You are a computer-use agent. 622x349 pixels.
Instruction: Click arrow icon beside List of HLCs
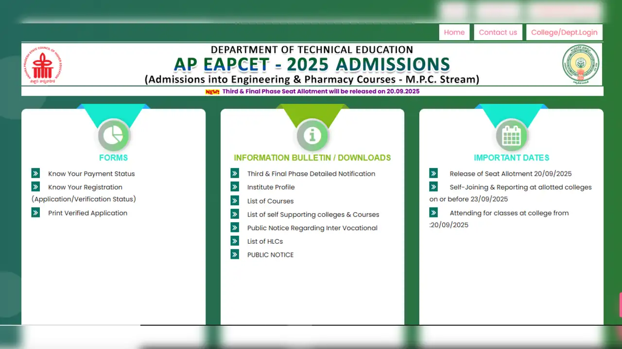(x=235, y=241)
